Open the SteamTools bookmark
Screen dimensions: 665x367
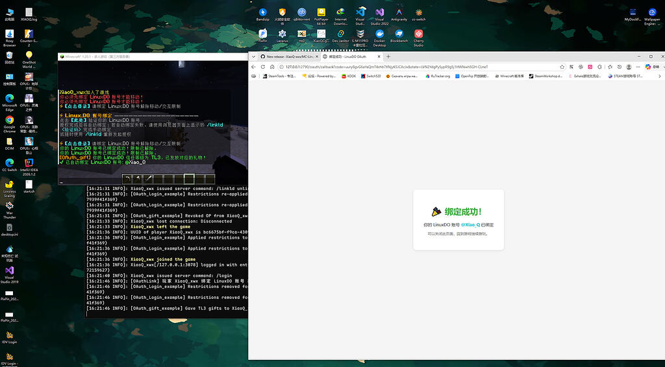click(279, 77)
